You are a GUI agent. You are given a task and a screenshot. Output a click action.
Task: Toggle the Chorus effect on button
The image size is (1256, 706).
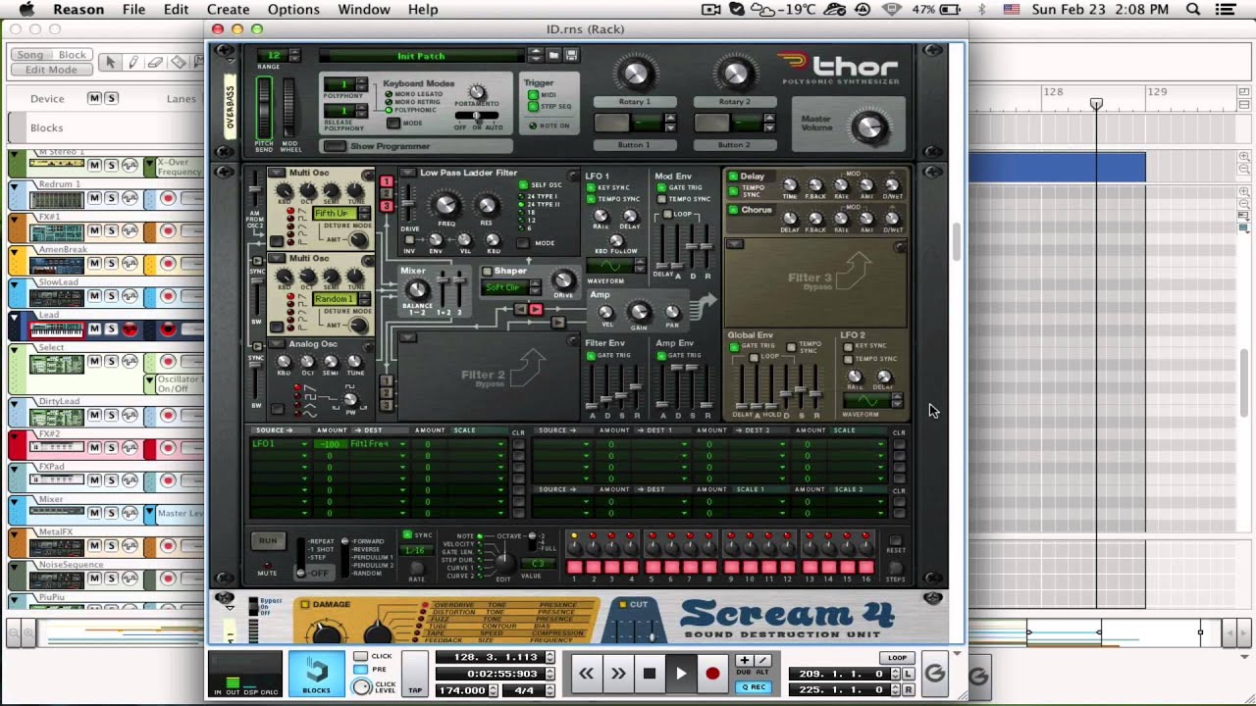pyautogui.click(x=733, y=210)
